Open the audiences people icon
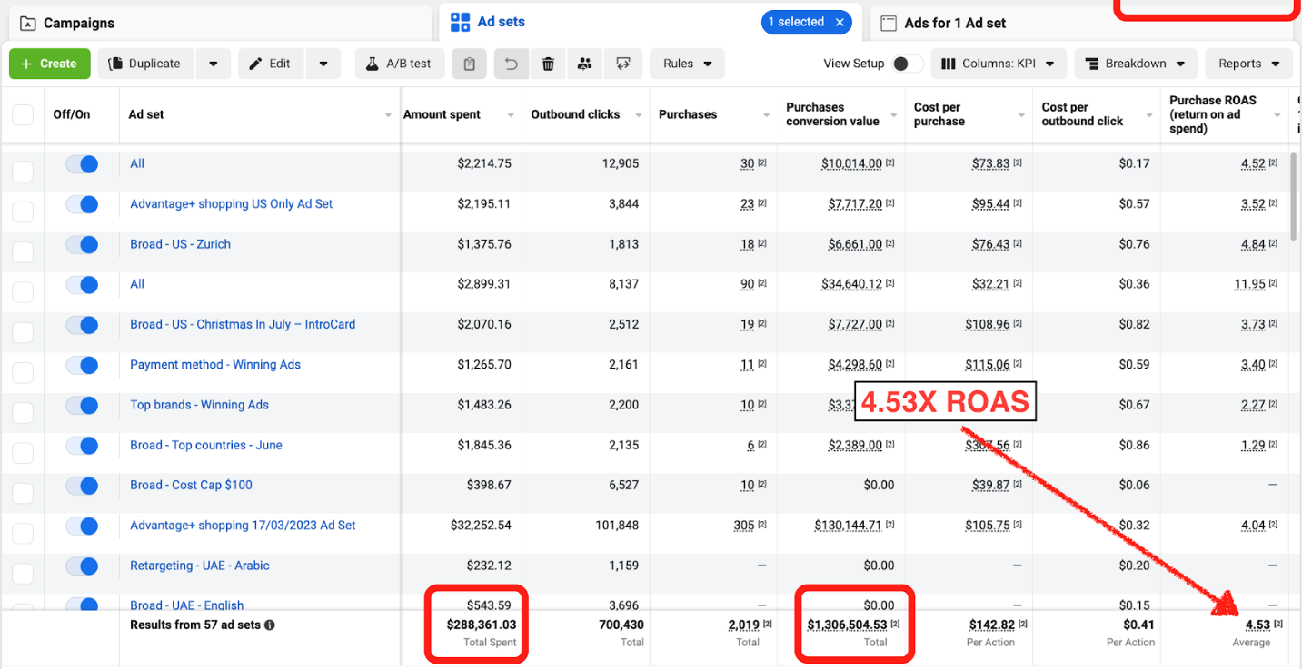Image resolution: width=1302 pixels, height=669 pixels. coord(584,63)
